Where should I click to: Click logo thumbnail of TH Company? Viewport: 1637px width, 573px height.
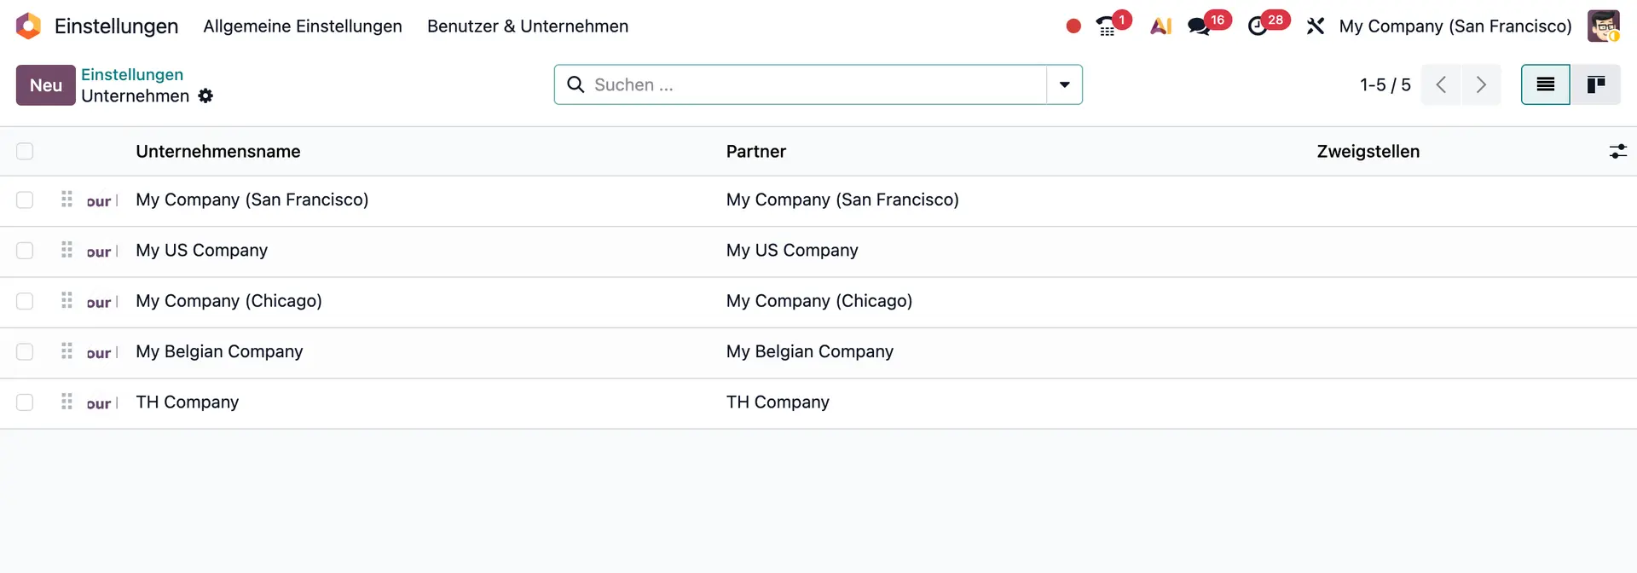pyautogui.click(x=102, y=403)
